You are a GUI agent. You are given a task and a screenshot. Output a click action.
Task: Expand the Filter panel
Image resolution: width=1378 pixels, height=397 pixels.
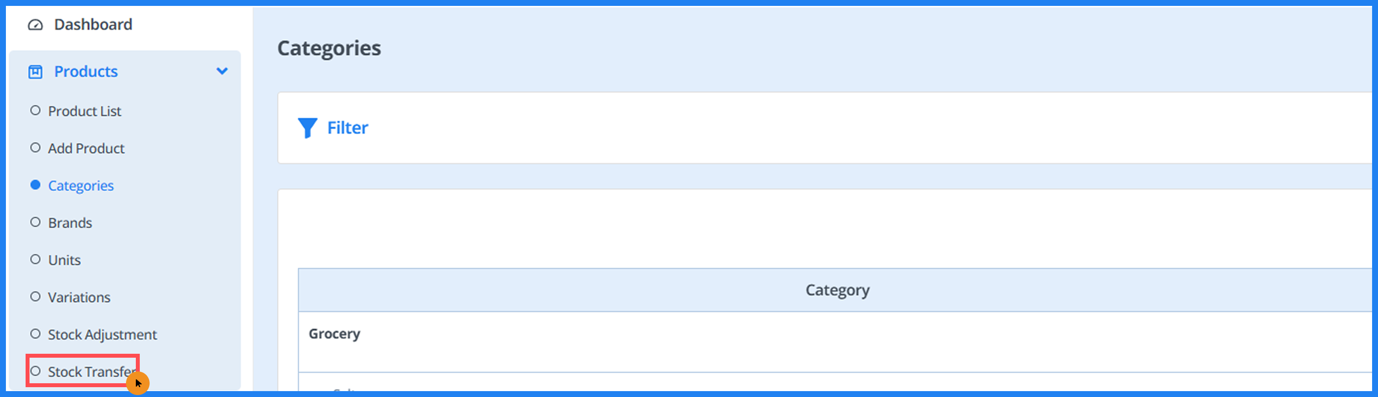coord(347,128)
